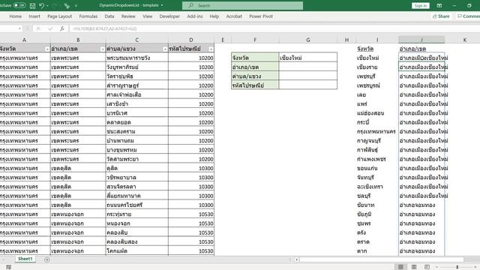
Task: Click the Enter formula checkmark icon
Action: [50, 28]
